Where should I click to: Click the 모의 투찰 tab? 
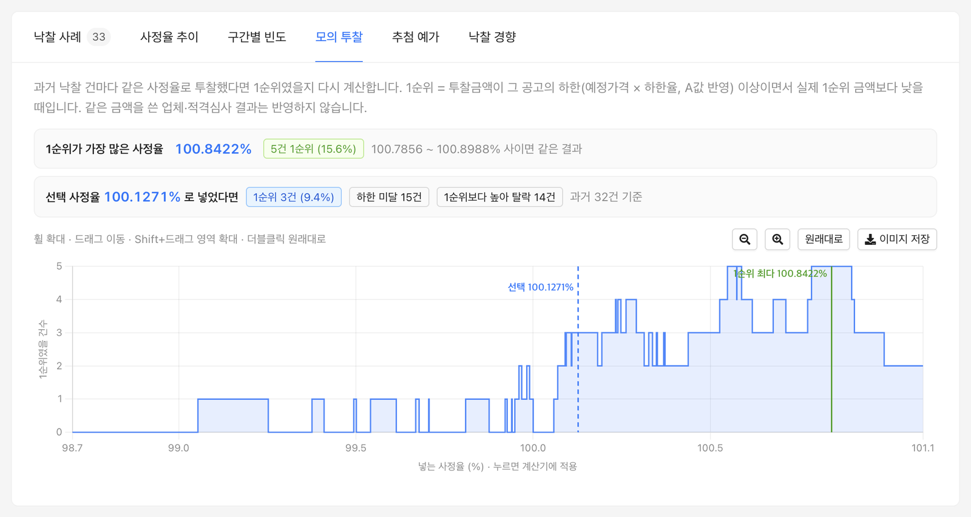pyautogui.click(x=339, y=37)
